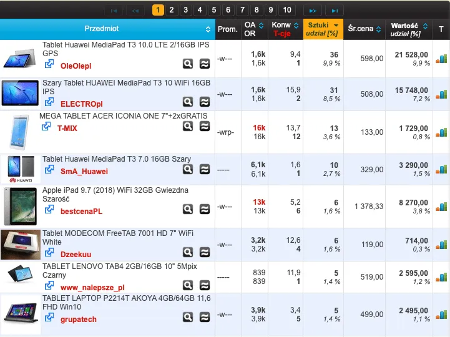The height and width of the screenshot is (337, 450).
Task: Go to page 4
Action: (x=200, y=10)
